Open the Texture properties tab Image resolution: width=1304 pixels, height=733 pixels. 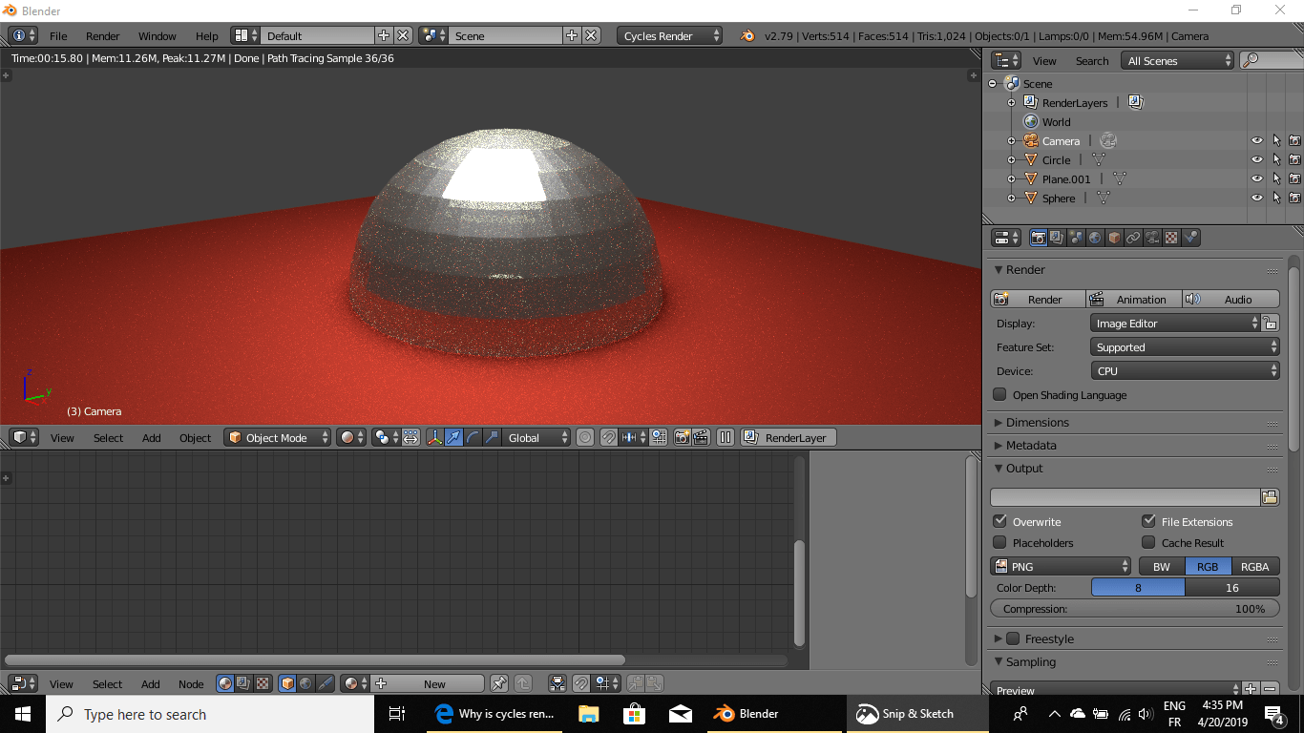point(1172,237)
